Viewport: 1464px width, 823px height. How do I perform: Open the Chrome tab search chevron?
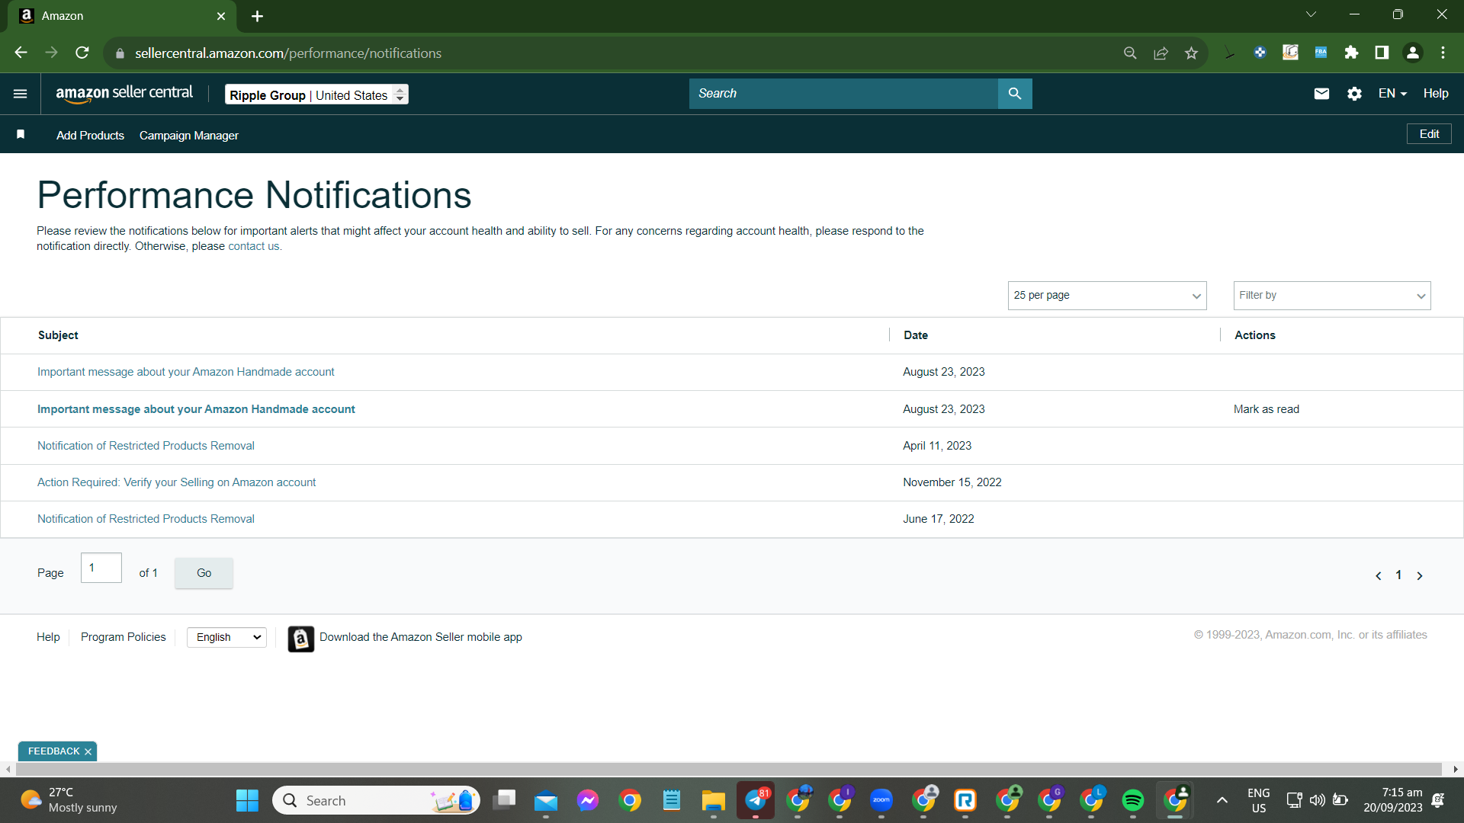1311,14
